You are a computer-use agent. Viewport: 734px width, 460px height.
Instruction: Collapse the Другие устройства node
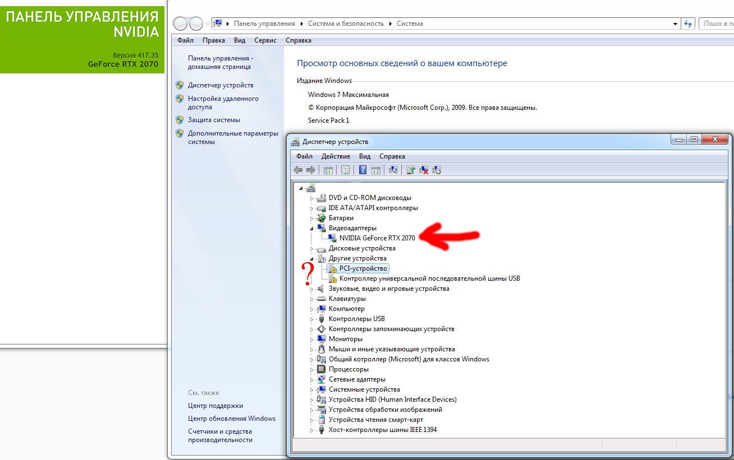tap(312, 258)
